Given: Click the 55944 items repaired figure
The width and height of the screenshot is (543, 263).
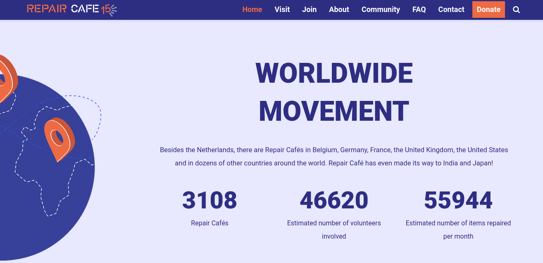Looking at the screenshot, I should point(458,200).
